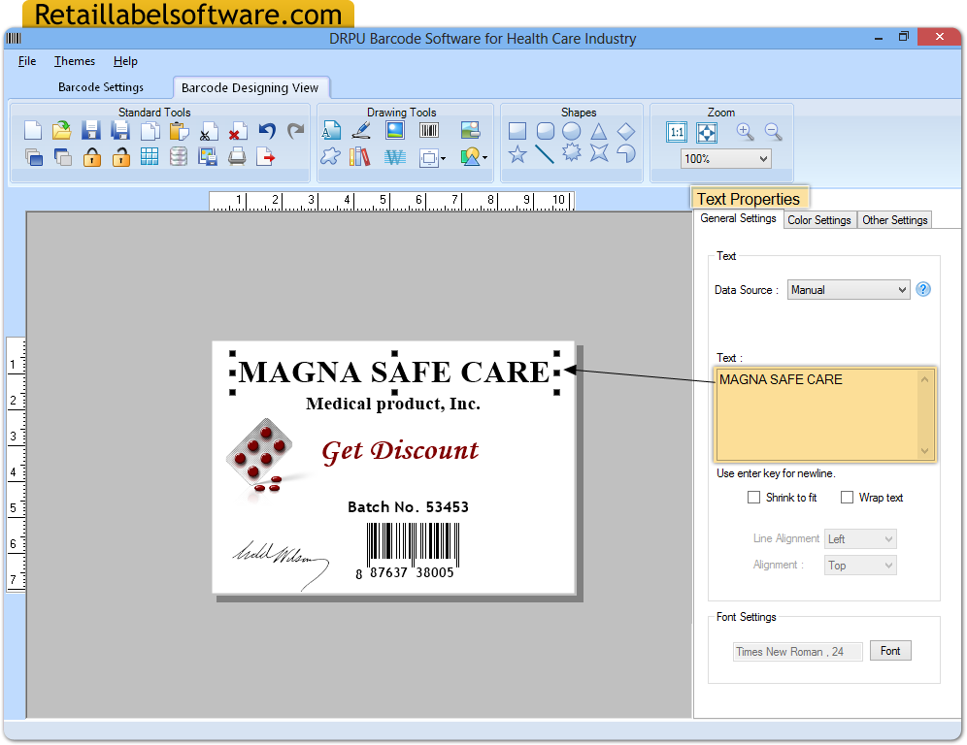Click the Undo icon
Image resolution: width=967 pixels, height=745 pixels.
(x=268, y=129)
